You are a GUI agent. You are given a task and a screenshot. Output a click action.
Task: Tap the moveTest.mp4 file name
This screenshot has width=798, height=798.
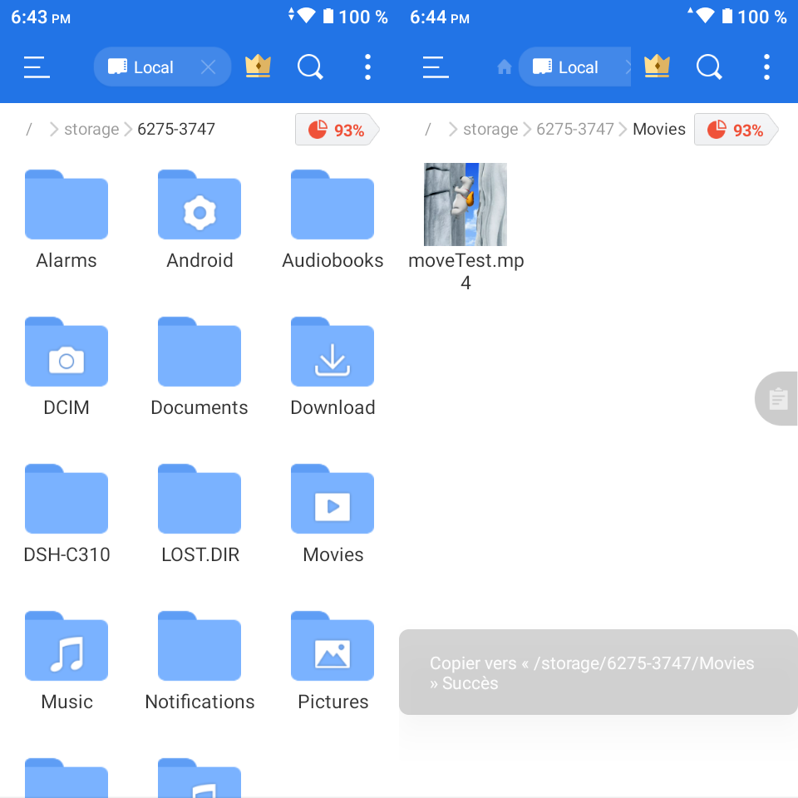click(x=465, y=271)
